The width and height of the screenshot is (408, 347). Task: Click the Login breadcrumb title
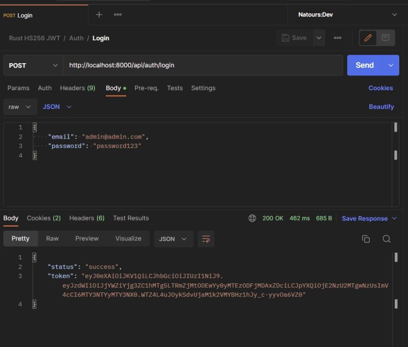tap(101, 38)
